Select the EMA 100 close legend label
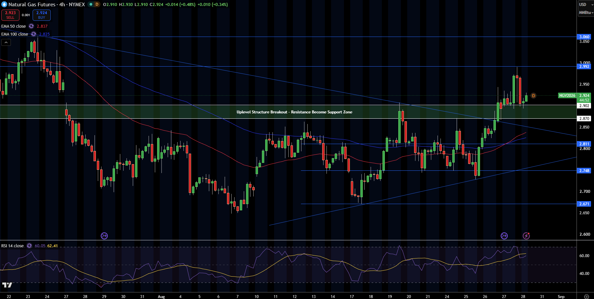 click(14, 34)
